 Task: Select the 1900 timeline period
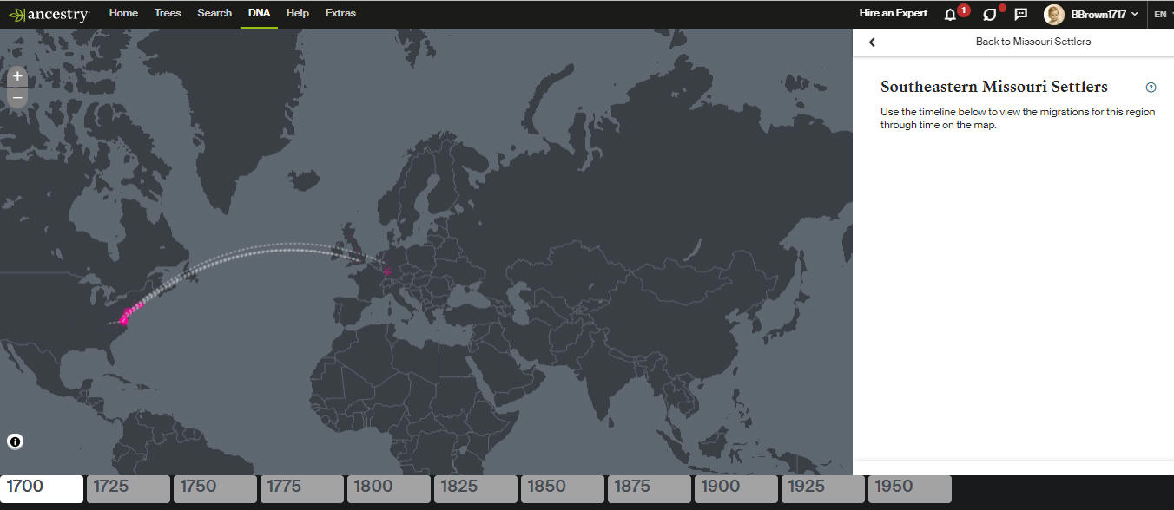pyautogui.click(x=736, y=489)
